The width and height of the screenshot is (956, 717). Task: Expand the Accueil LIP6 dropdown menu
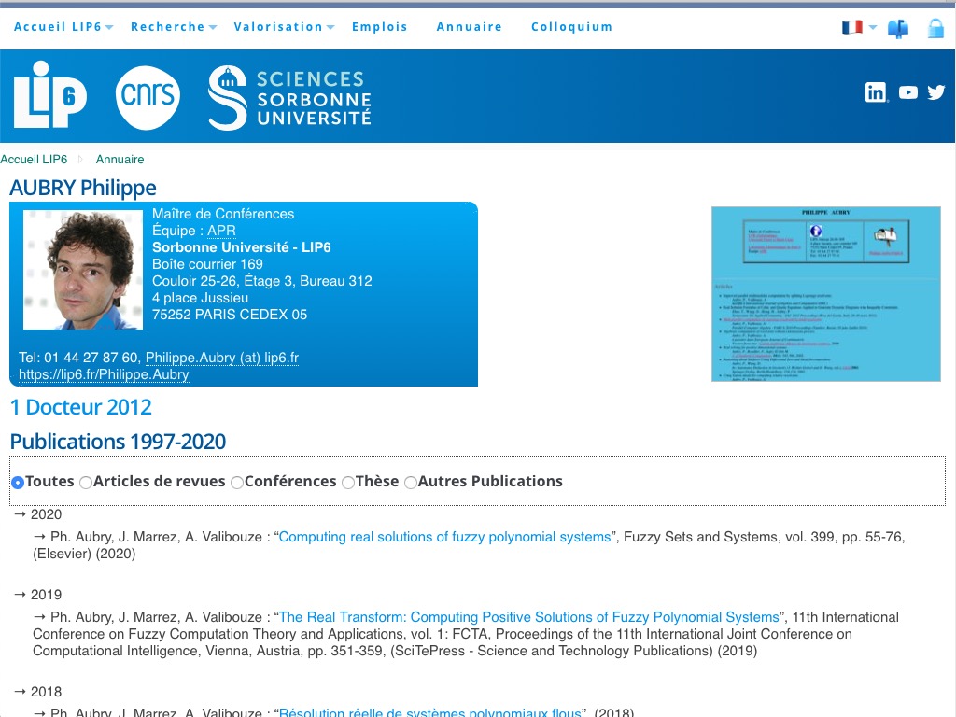pyautogui.click(x=63, y=27)
